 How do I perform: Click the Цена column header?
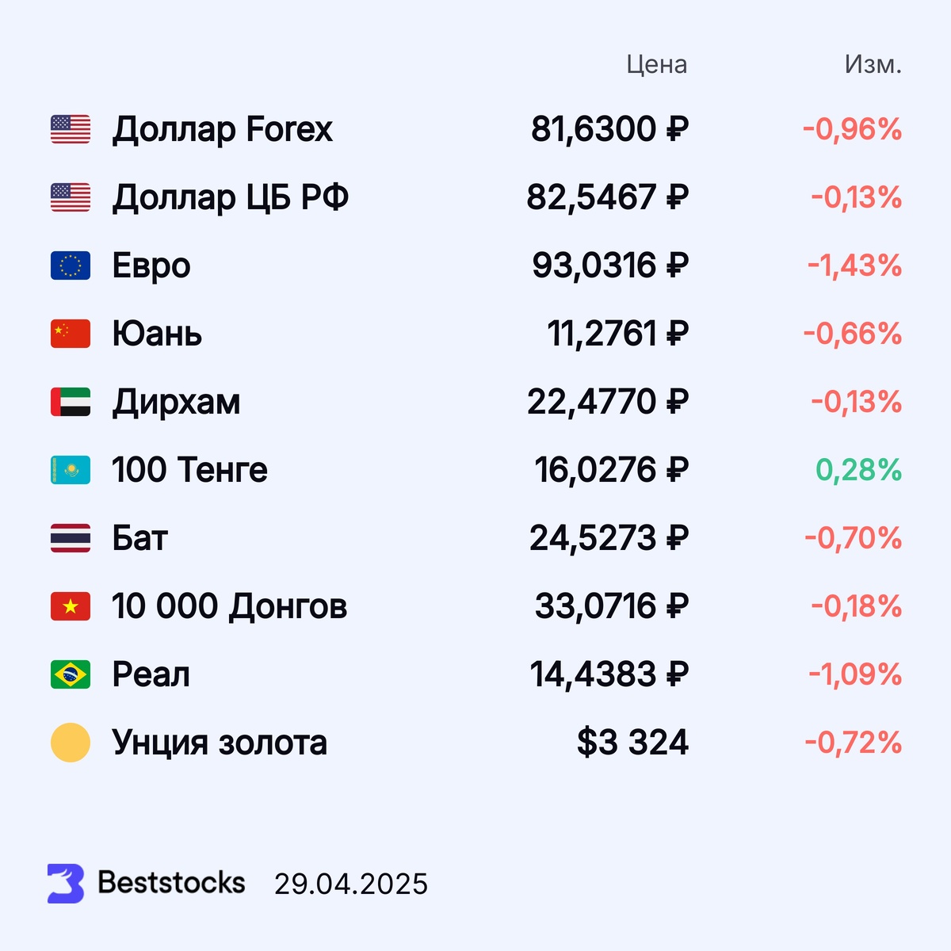click(x=656, y=64)
